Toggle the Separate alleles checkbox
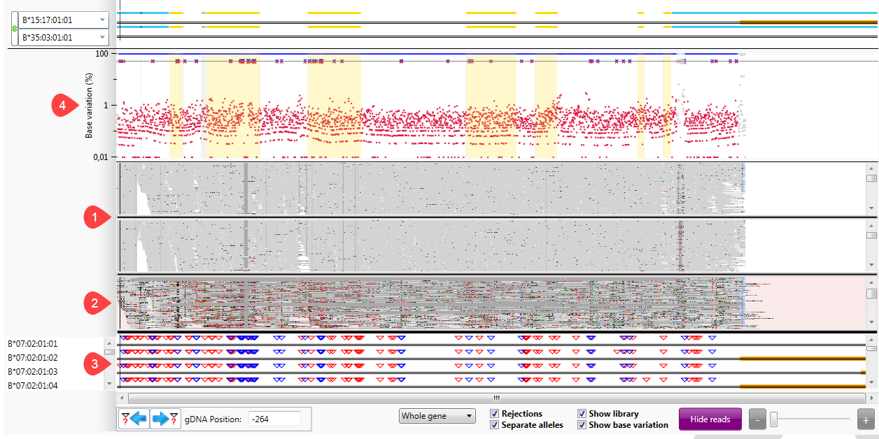The width and height of the screenshot is (879, 439). coord(495,425)
